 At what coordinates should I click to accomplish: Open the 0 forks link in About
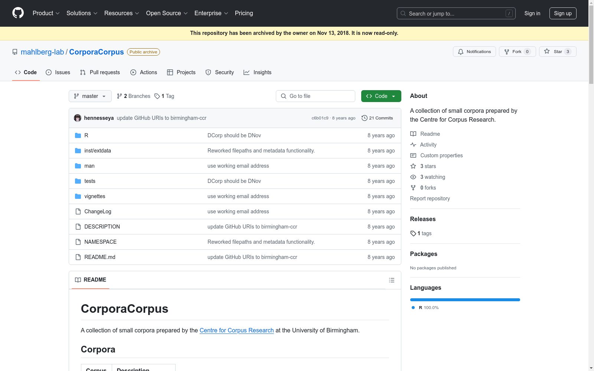click(428, 188)
